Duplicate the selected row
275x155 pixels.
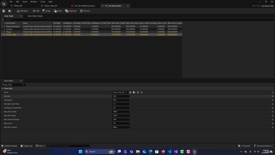[x=71, y=11]
